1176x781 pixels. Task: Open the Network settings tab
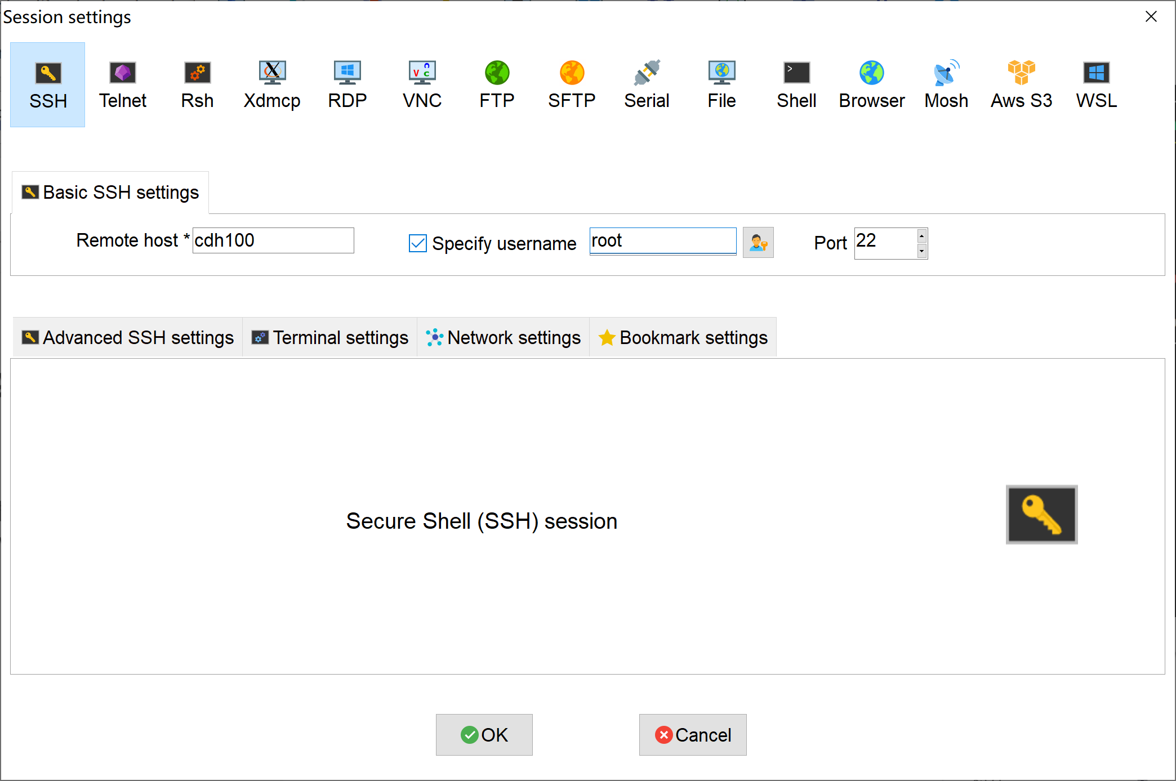point(504,338)
